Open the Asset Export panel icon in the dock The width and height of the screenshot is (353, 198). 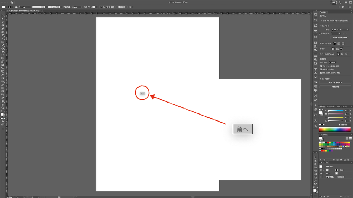pyautogui.click(x=316, y=26)
